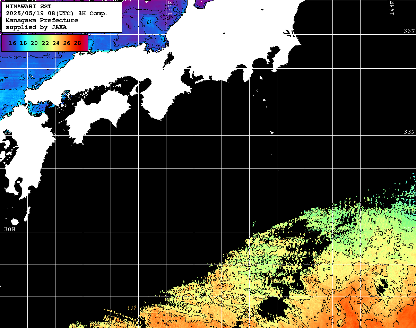Image resolution: width=416 pixels, height=328 pixels.
Task: Click the "30N" latitude label
Action: tap(9, 229)
